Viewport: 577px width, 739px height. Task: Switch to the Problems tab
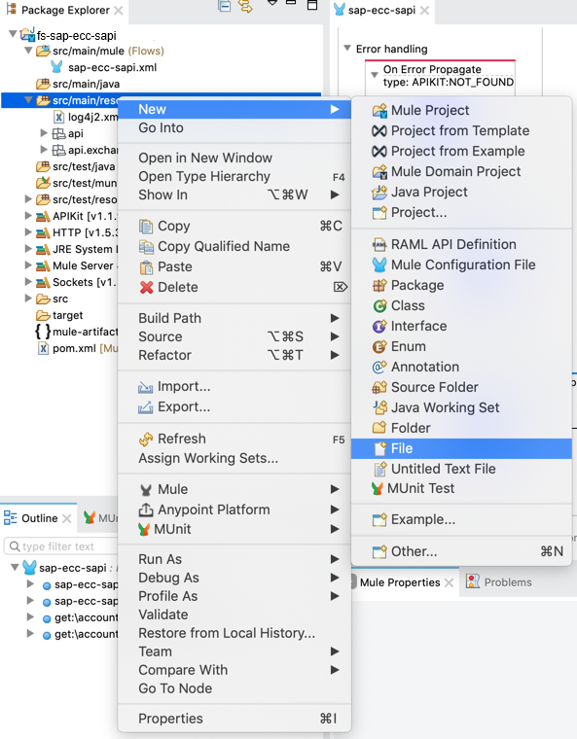(x=499, y=582)
